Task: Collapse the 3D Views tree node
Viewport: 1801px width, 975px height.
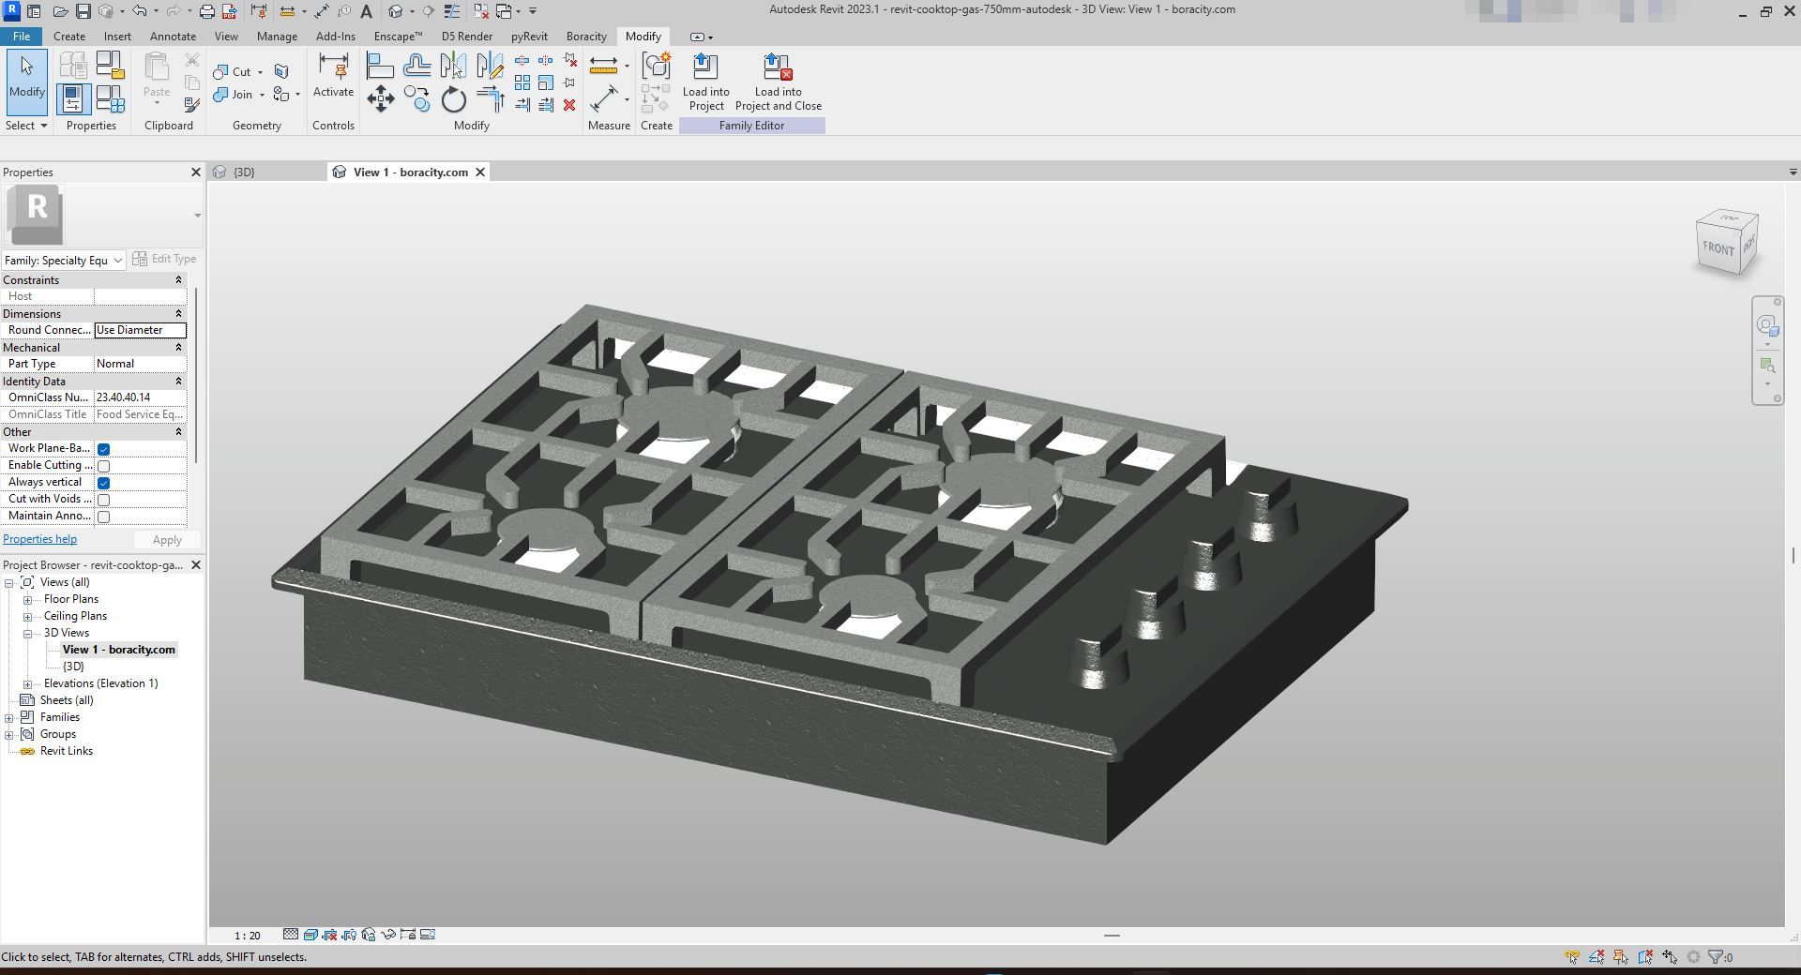Action: [x=27, y=634]
